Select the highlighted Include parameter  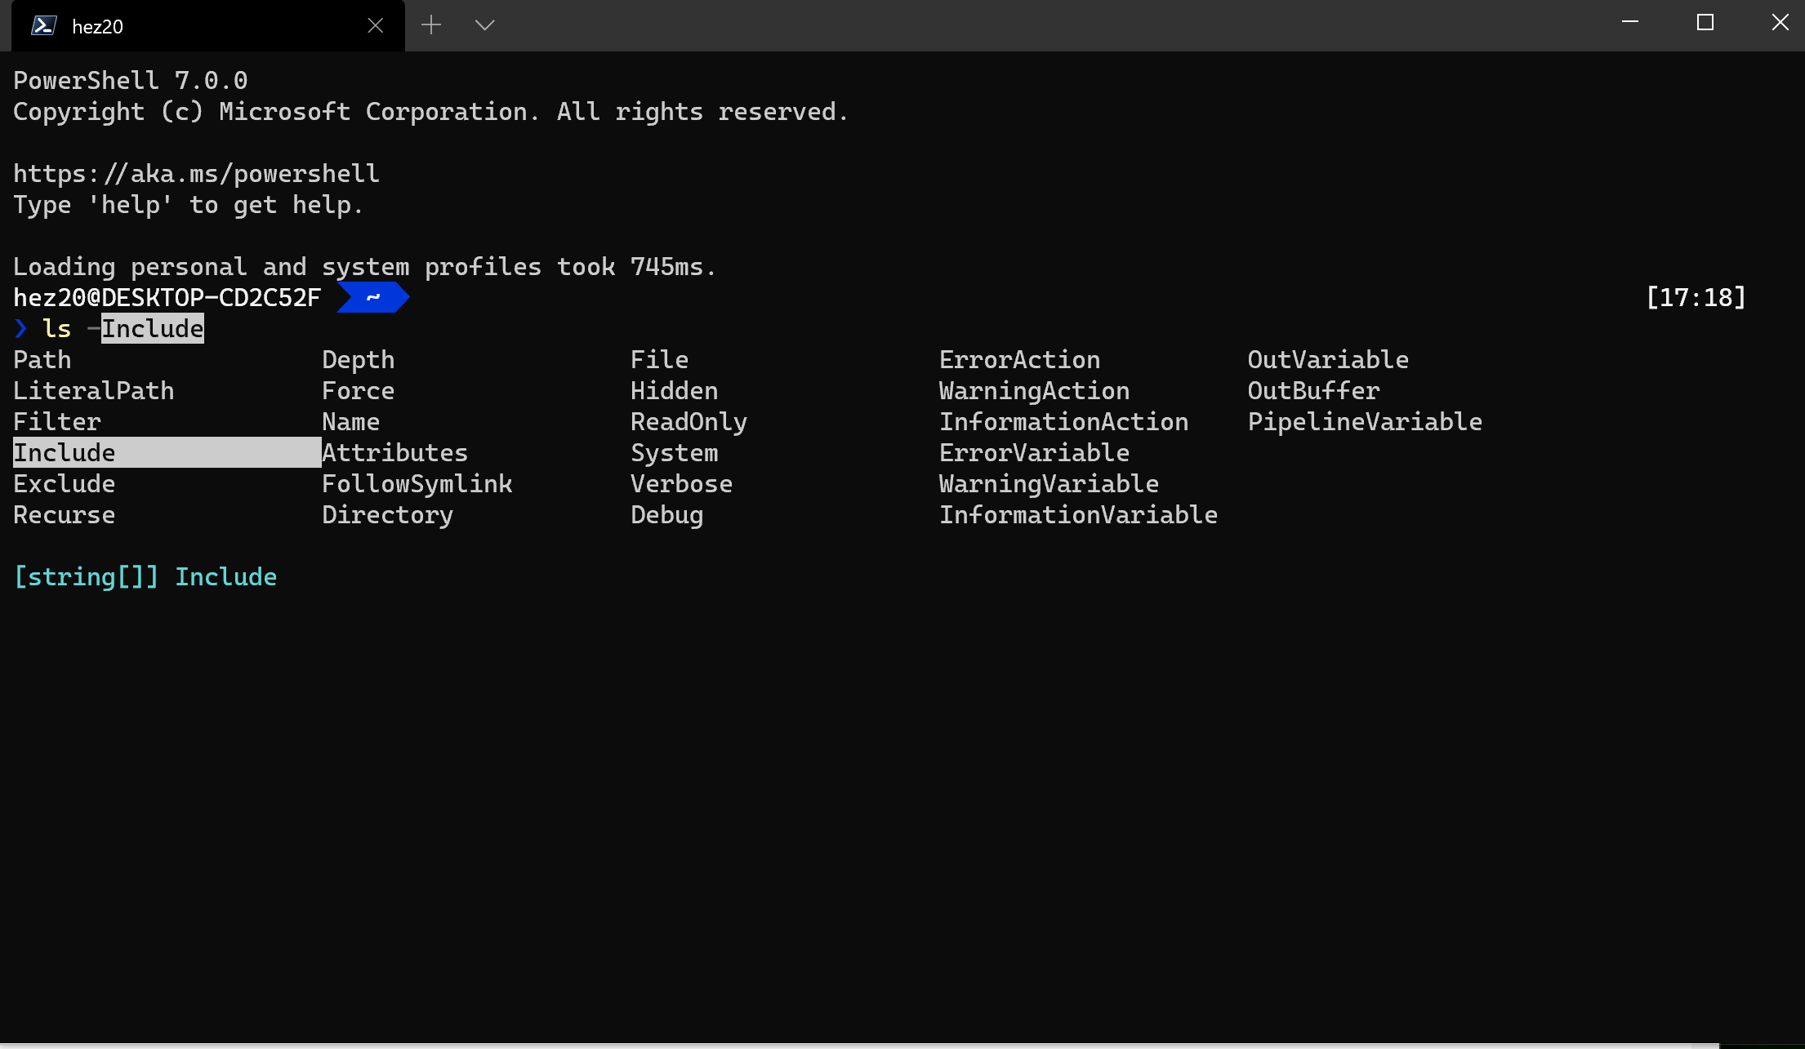[x=64, y=452]
